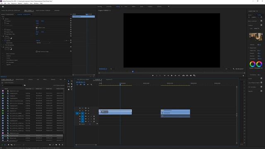This screenshot has width=265, height=149.
Task: Open the Sequence menu
Action: tap(14, 3)
